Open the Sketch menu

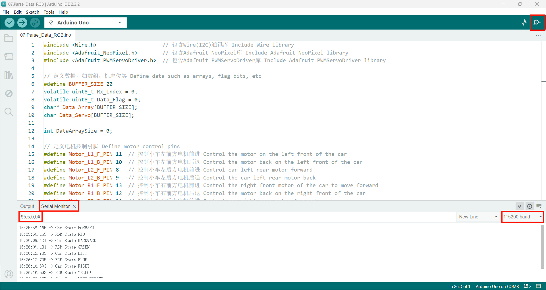click(x=32, y=12)
